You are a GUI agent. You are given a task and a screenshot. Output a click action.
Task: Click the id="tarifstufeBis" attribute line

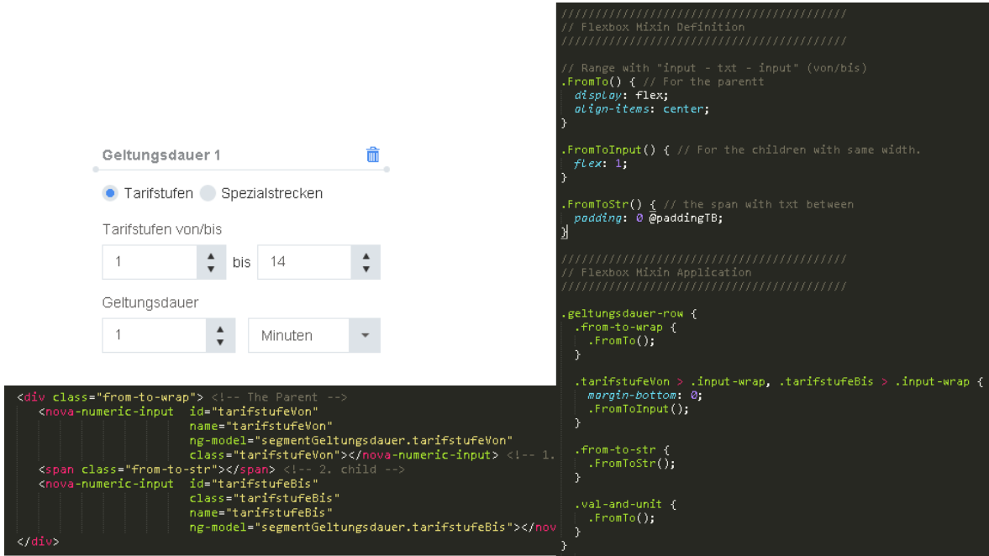(254, 484)
